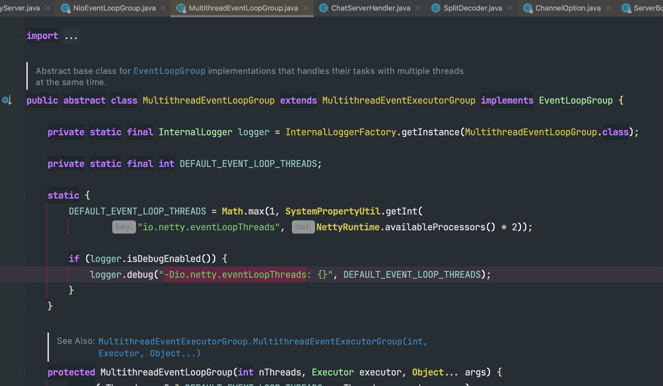Collapse the if logger.isDebugEnabled block
663x386 pixels.
22,259
